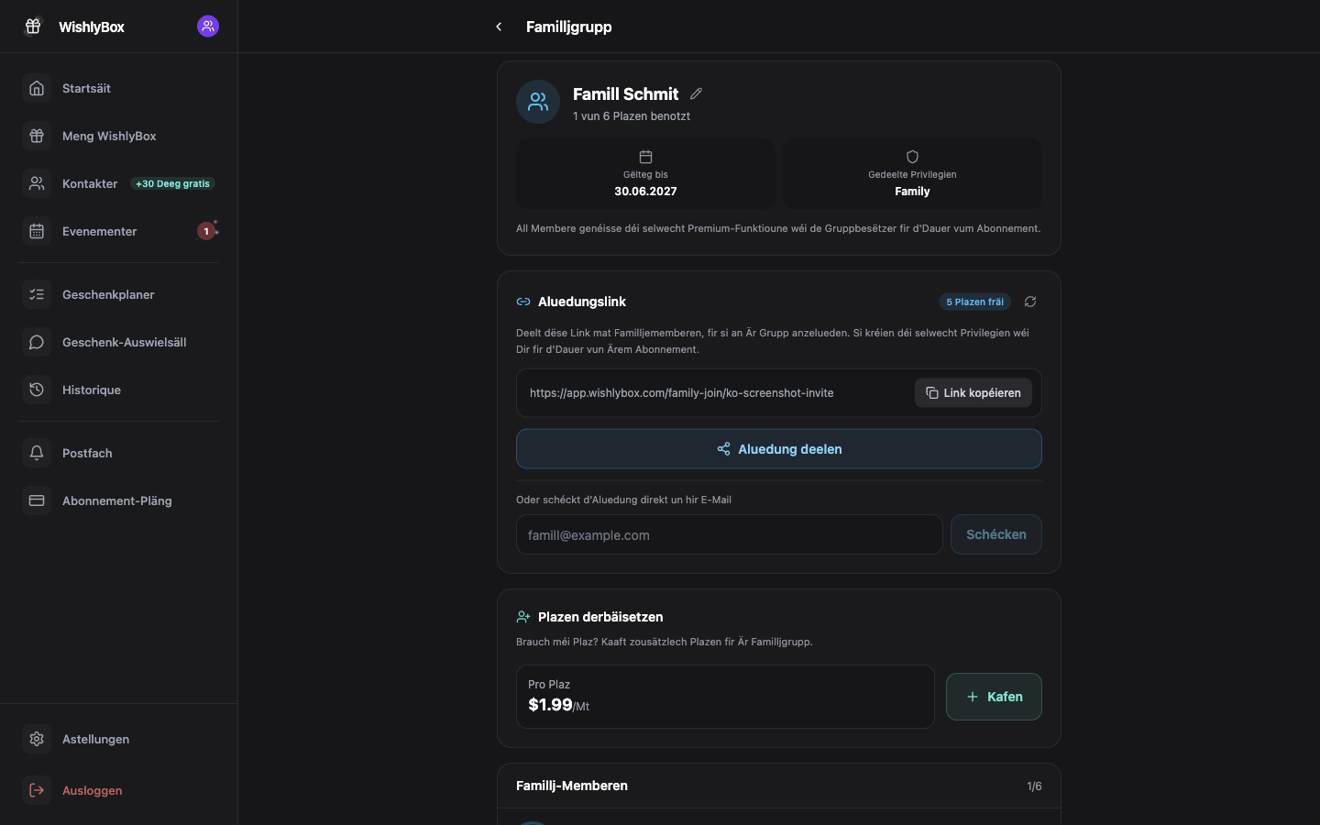Open the purple user profile avatar
This screenshot has width=1320, height=825.
point(208,27)
